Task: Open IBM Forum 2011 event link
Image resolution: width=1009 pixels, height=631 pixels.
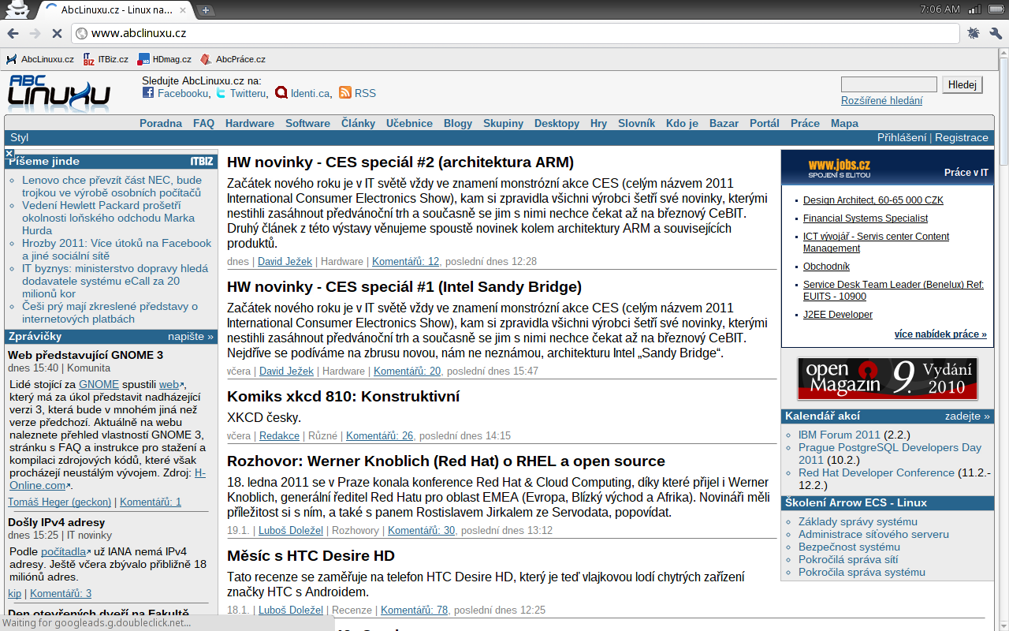Action: coord(839,435)
